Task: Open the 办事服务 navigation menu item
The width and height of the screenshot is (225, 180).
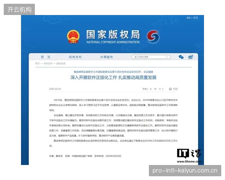Action: tap(106, 57)
